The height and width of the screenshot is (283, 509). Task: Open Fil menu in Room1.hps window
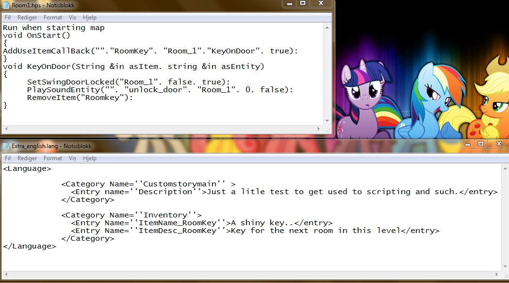coord(8,17)
